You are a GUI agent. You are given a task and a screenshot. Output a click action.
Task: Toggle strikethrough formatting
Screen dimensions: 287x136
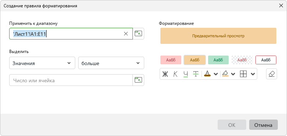click(196, 74)
